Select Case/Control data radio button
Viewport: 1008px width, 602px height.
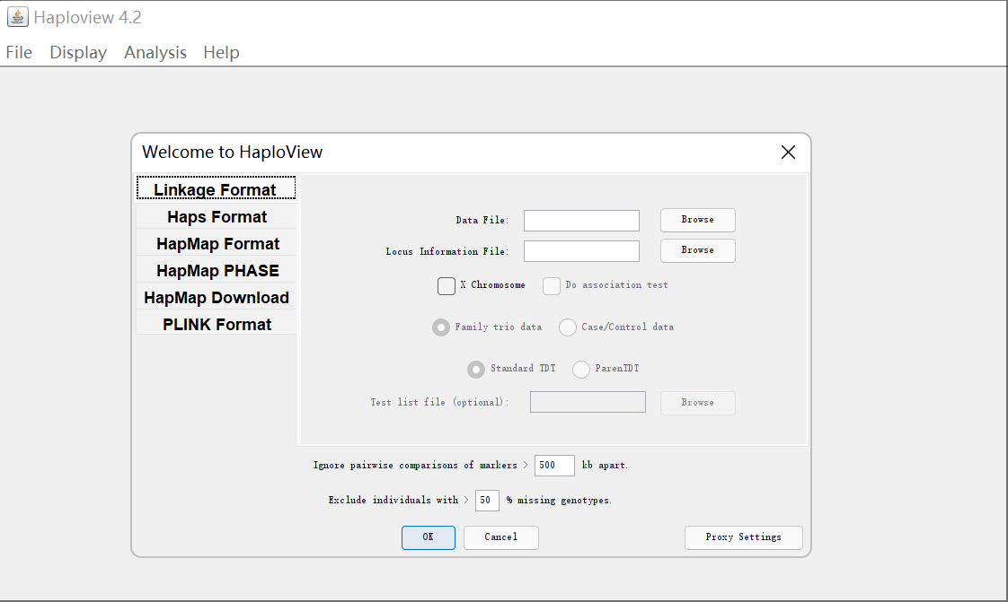tap(568, 327)
